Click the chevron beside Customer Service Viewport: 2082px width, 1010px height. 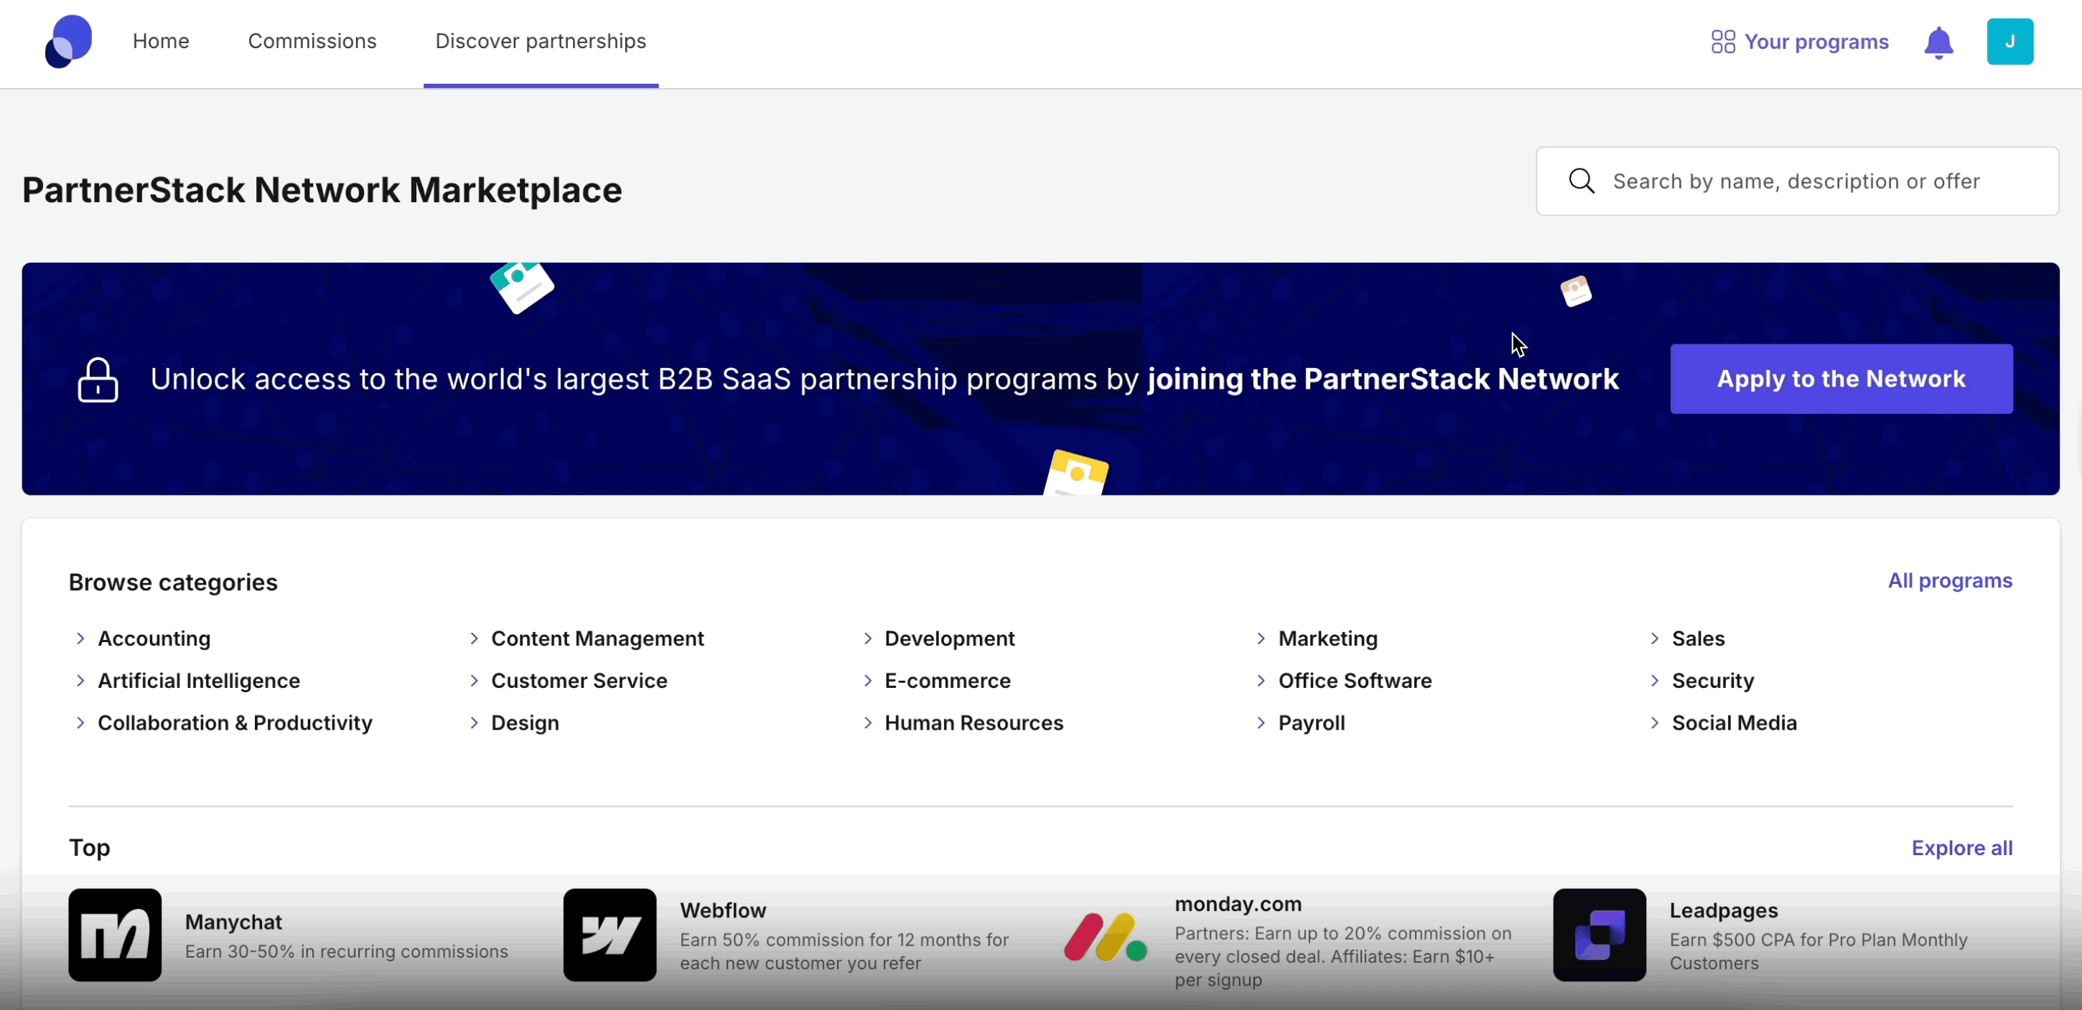(x=474, y=681)
